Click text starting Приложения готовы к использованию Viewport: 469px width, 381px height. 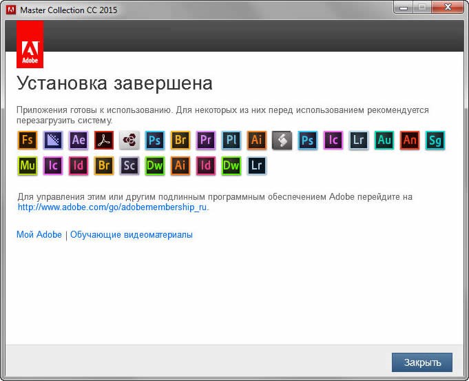(x=222, y=115)
